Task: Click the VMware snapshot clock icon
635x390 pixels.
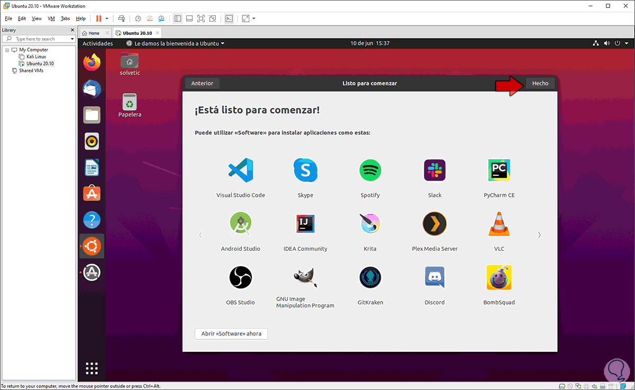Action: 138,18
